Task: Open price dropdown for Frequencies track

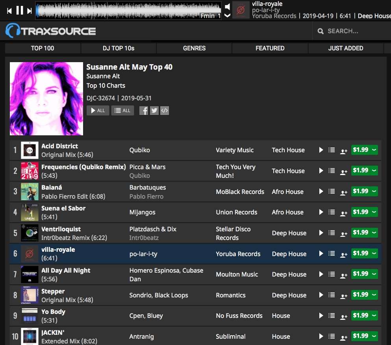Action: (374, 170)
